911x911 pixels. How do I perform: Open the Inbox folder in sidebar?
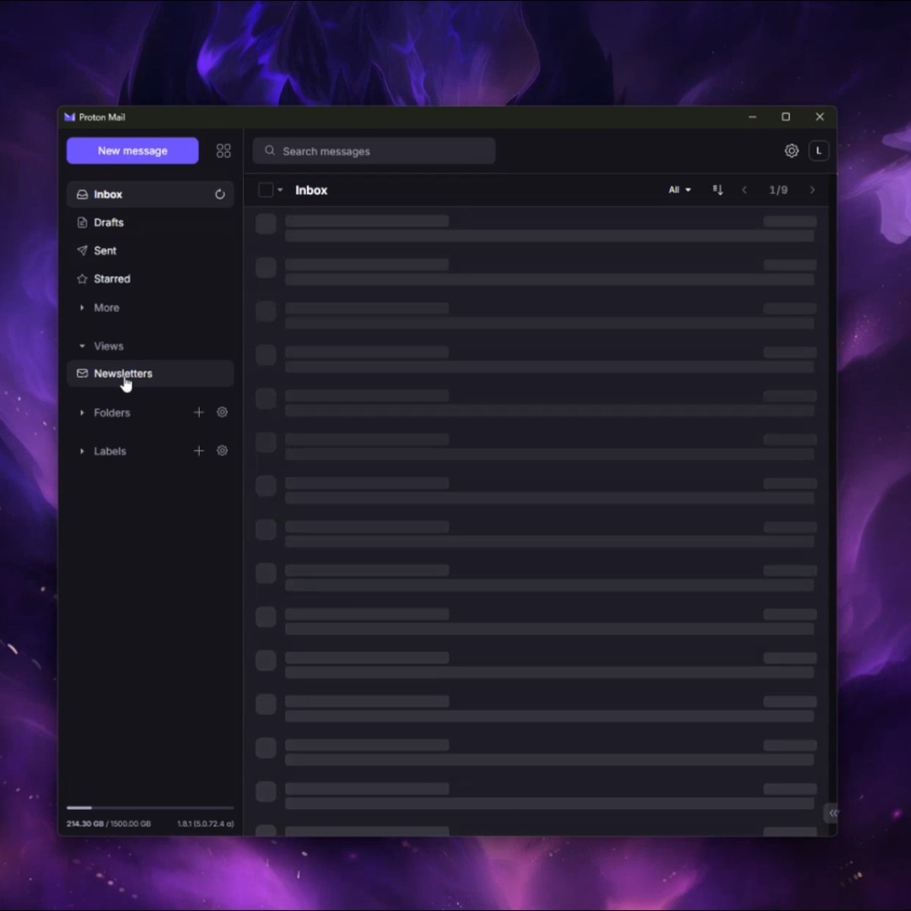pos(150,195)
